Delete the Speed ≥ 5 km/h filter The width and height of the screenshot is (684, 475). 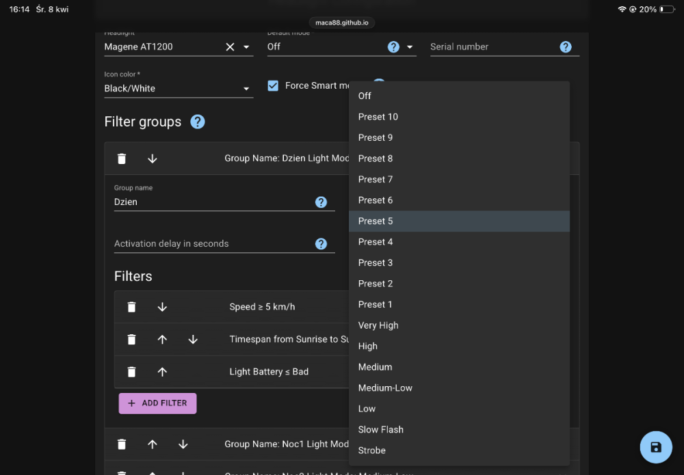(x=132, y=307)
